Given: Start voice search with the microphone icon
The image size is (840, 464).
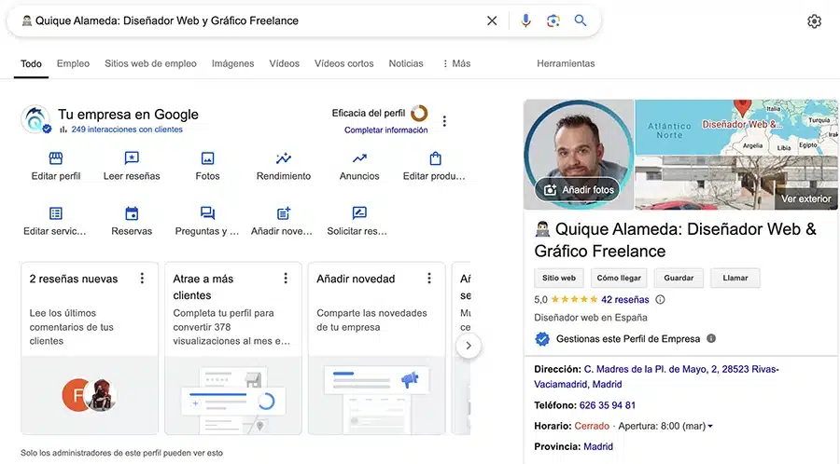Looking at the screenshot, I should (x=525, y=20).
